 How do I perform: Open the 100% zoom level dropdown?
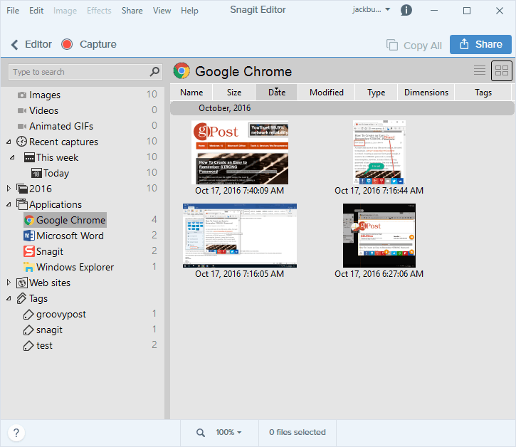228,432
